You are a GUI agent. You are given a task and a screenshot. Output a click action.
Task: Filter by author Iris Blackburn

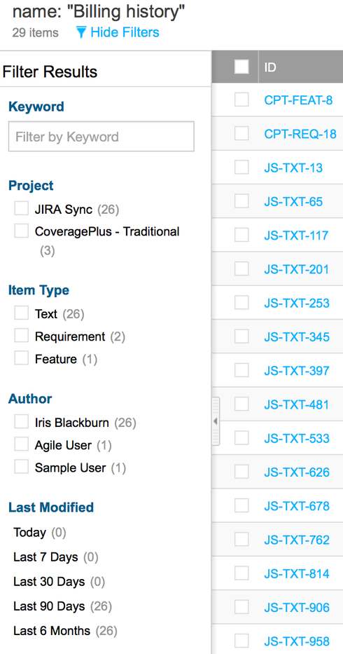pyautogui.click(x=21, y=422)
